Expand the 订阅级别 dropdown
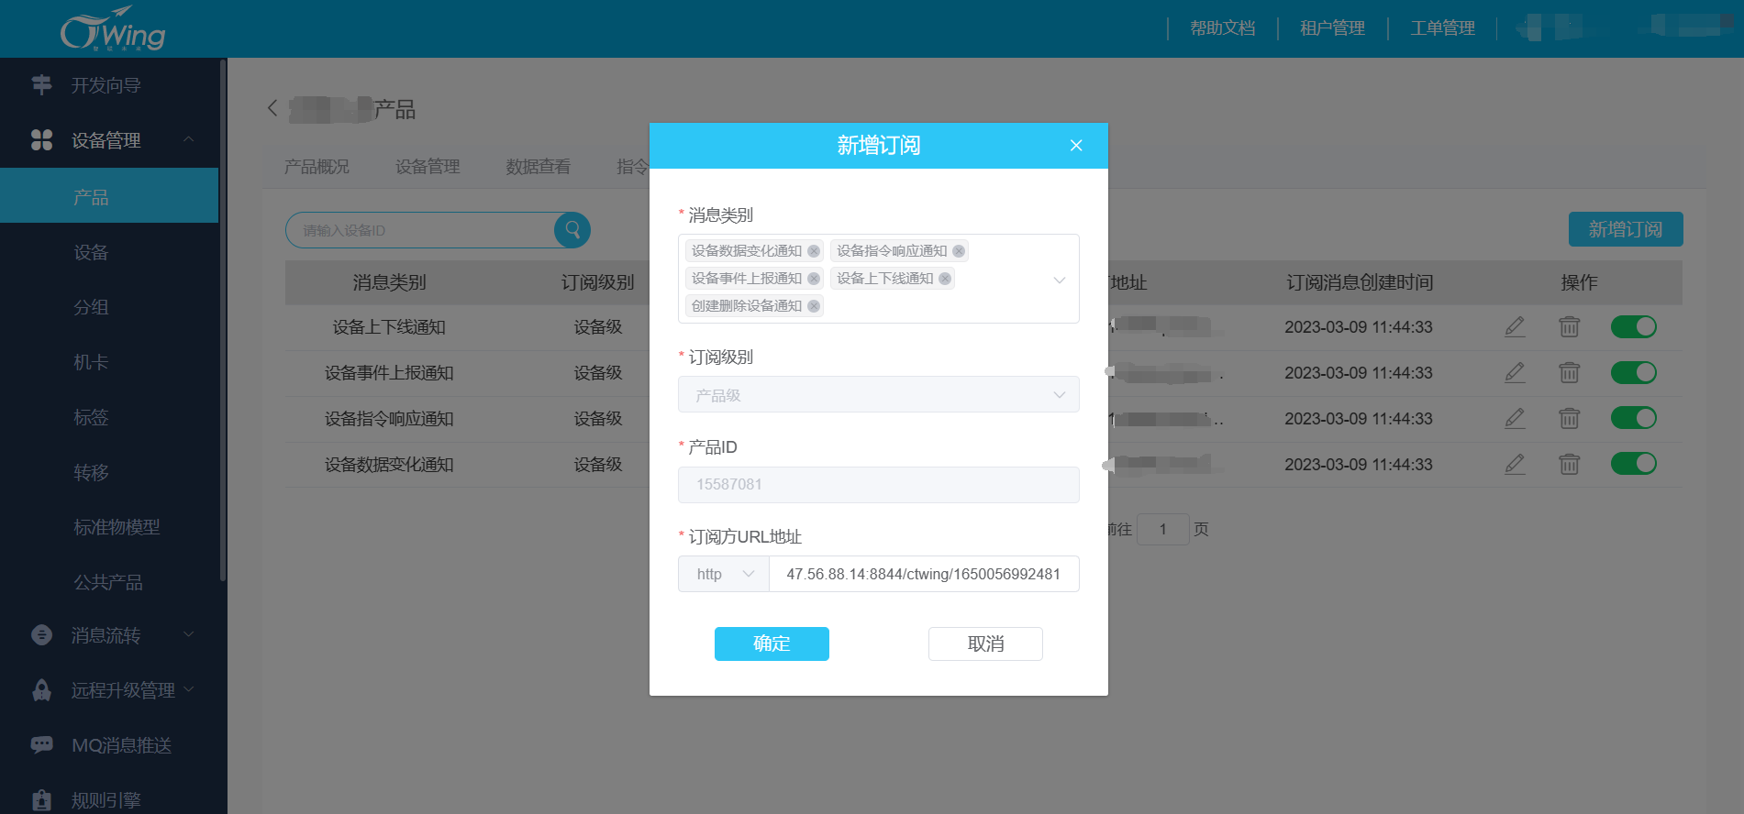Viewport: 1744px width, 814px height. [878, 395]
